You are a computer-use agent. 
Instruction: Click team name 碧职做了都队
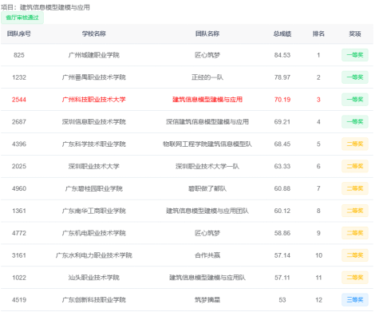(207, 188)
